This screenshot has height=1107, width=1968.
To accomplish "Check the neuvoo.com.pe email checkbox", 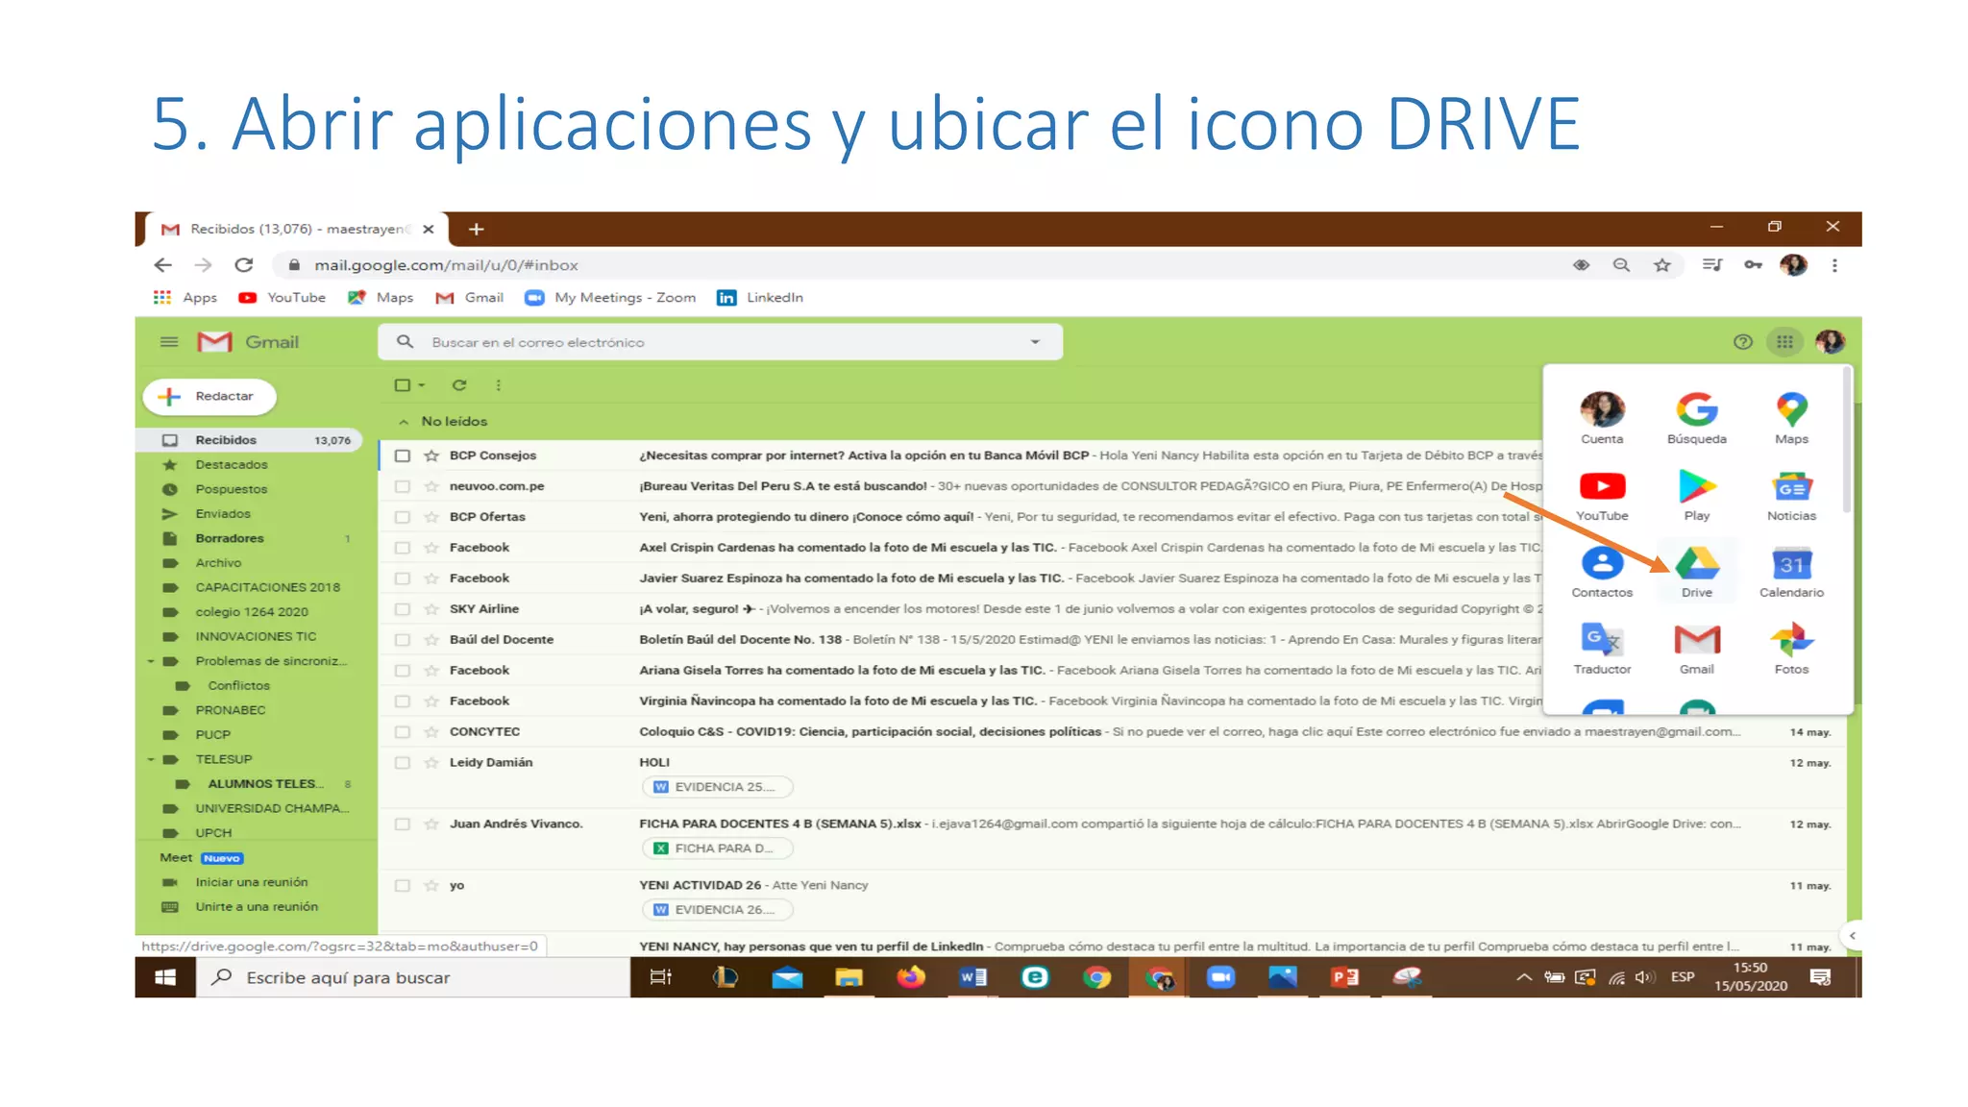I will 403,486.
